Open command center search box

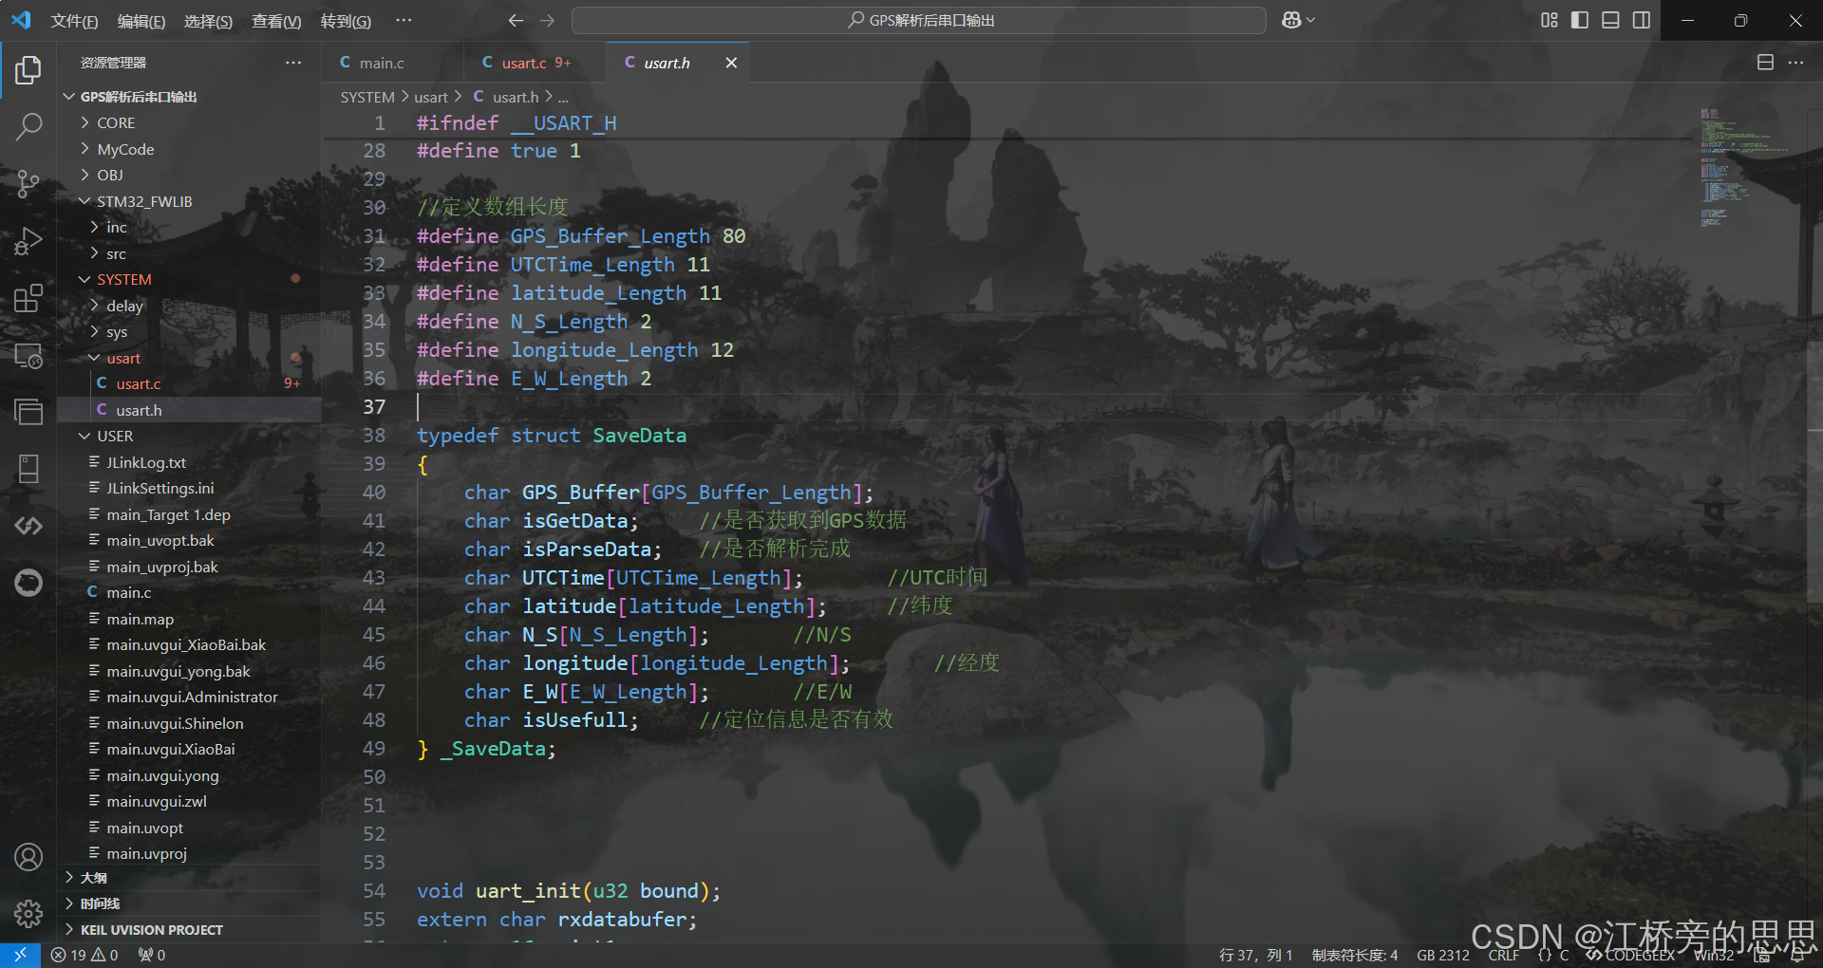pos(919,20)
